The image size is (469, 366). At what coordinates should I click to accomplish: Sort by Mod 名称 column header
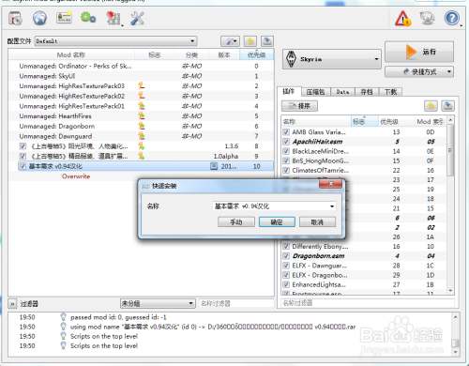click(x=71, y=55)
